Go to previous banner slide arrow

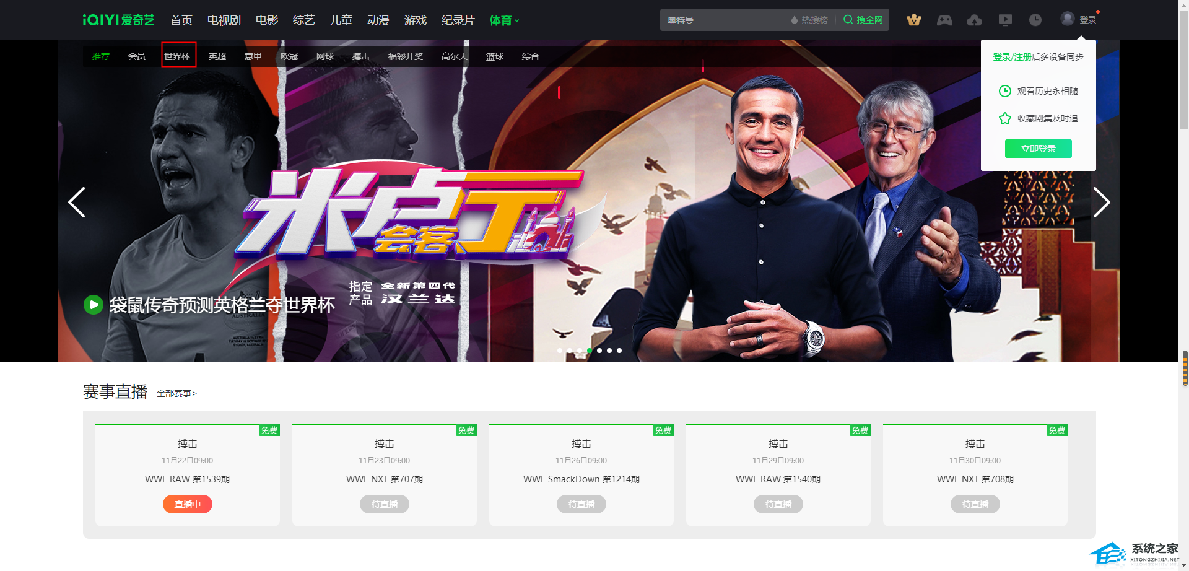click(x=77, y=202)
